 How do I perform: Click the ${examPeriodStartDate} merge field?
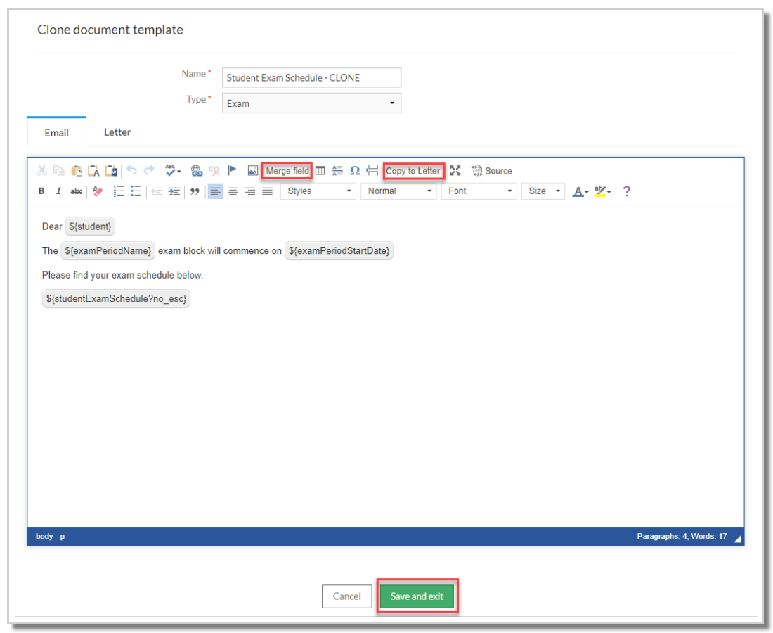339,250
